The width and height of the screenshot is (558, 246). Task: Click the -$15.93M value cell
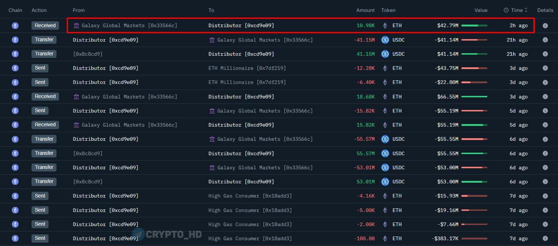coord(446,196)
